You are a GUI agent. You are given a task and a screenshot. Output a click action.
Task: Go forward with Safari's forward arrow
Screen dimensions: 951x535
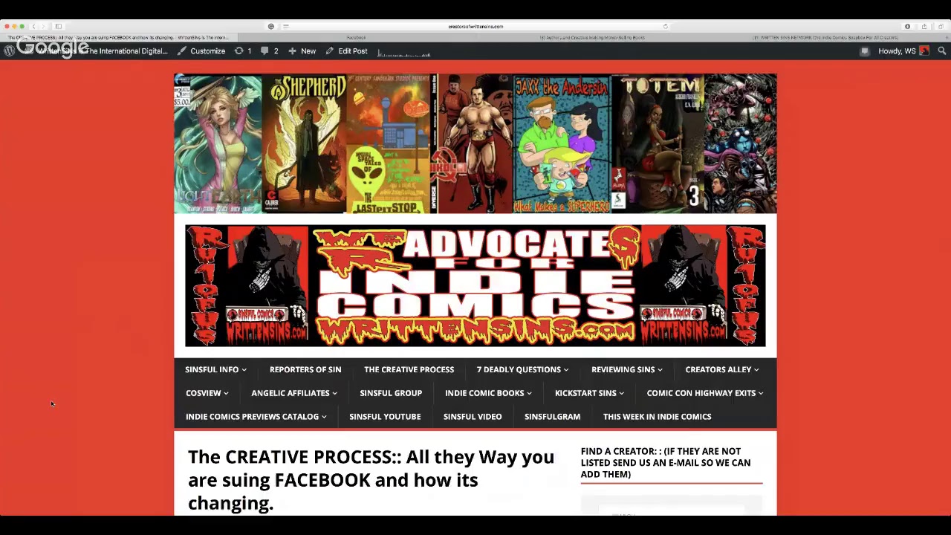click(x=43, y=26)
